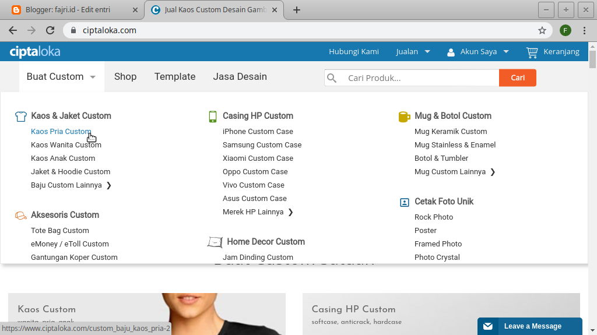Click the cap icon beside Aksesoris Custom
The width and height of the screenshot is (597, 335).
pyautogui.click(x=20, y=216)
